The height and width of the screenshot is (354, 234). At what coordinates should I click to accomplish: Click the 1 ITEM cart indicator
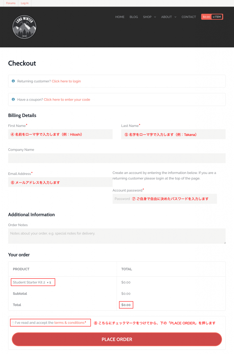coord(217,17)
